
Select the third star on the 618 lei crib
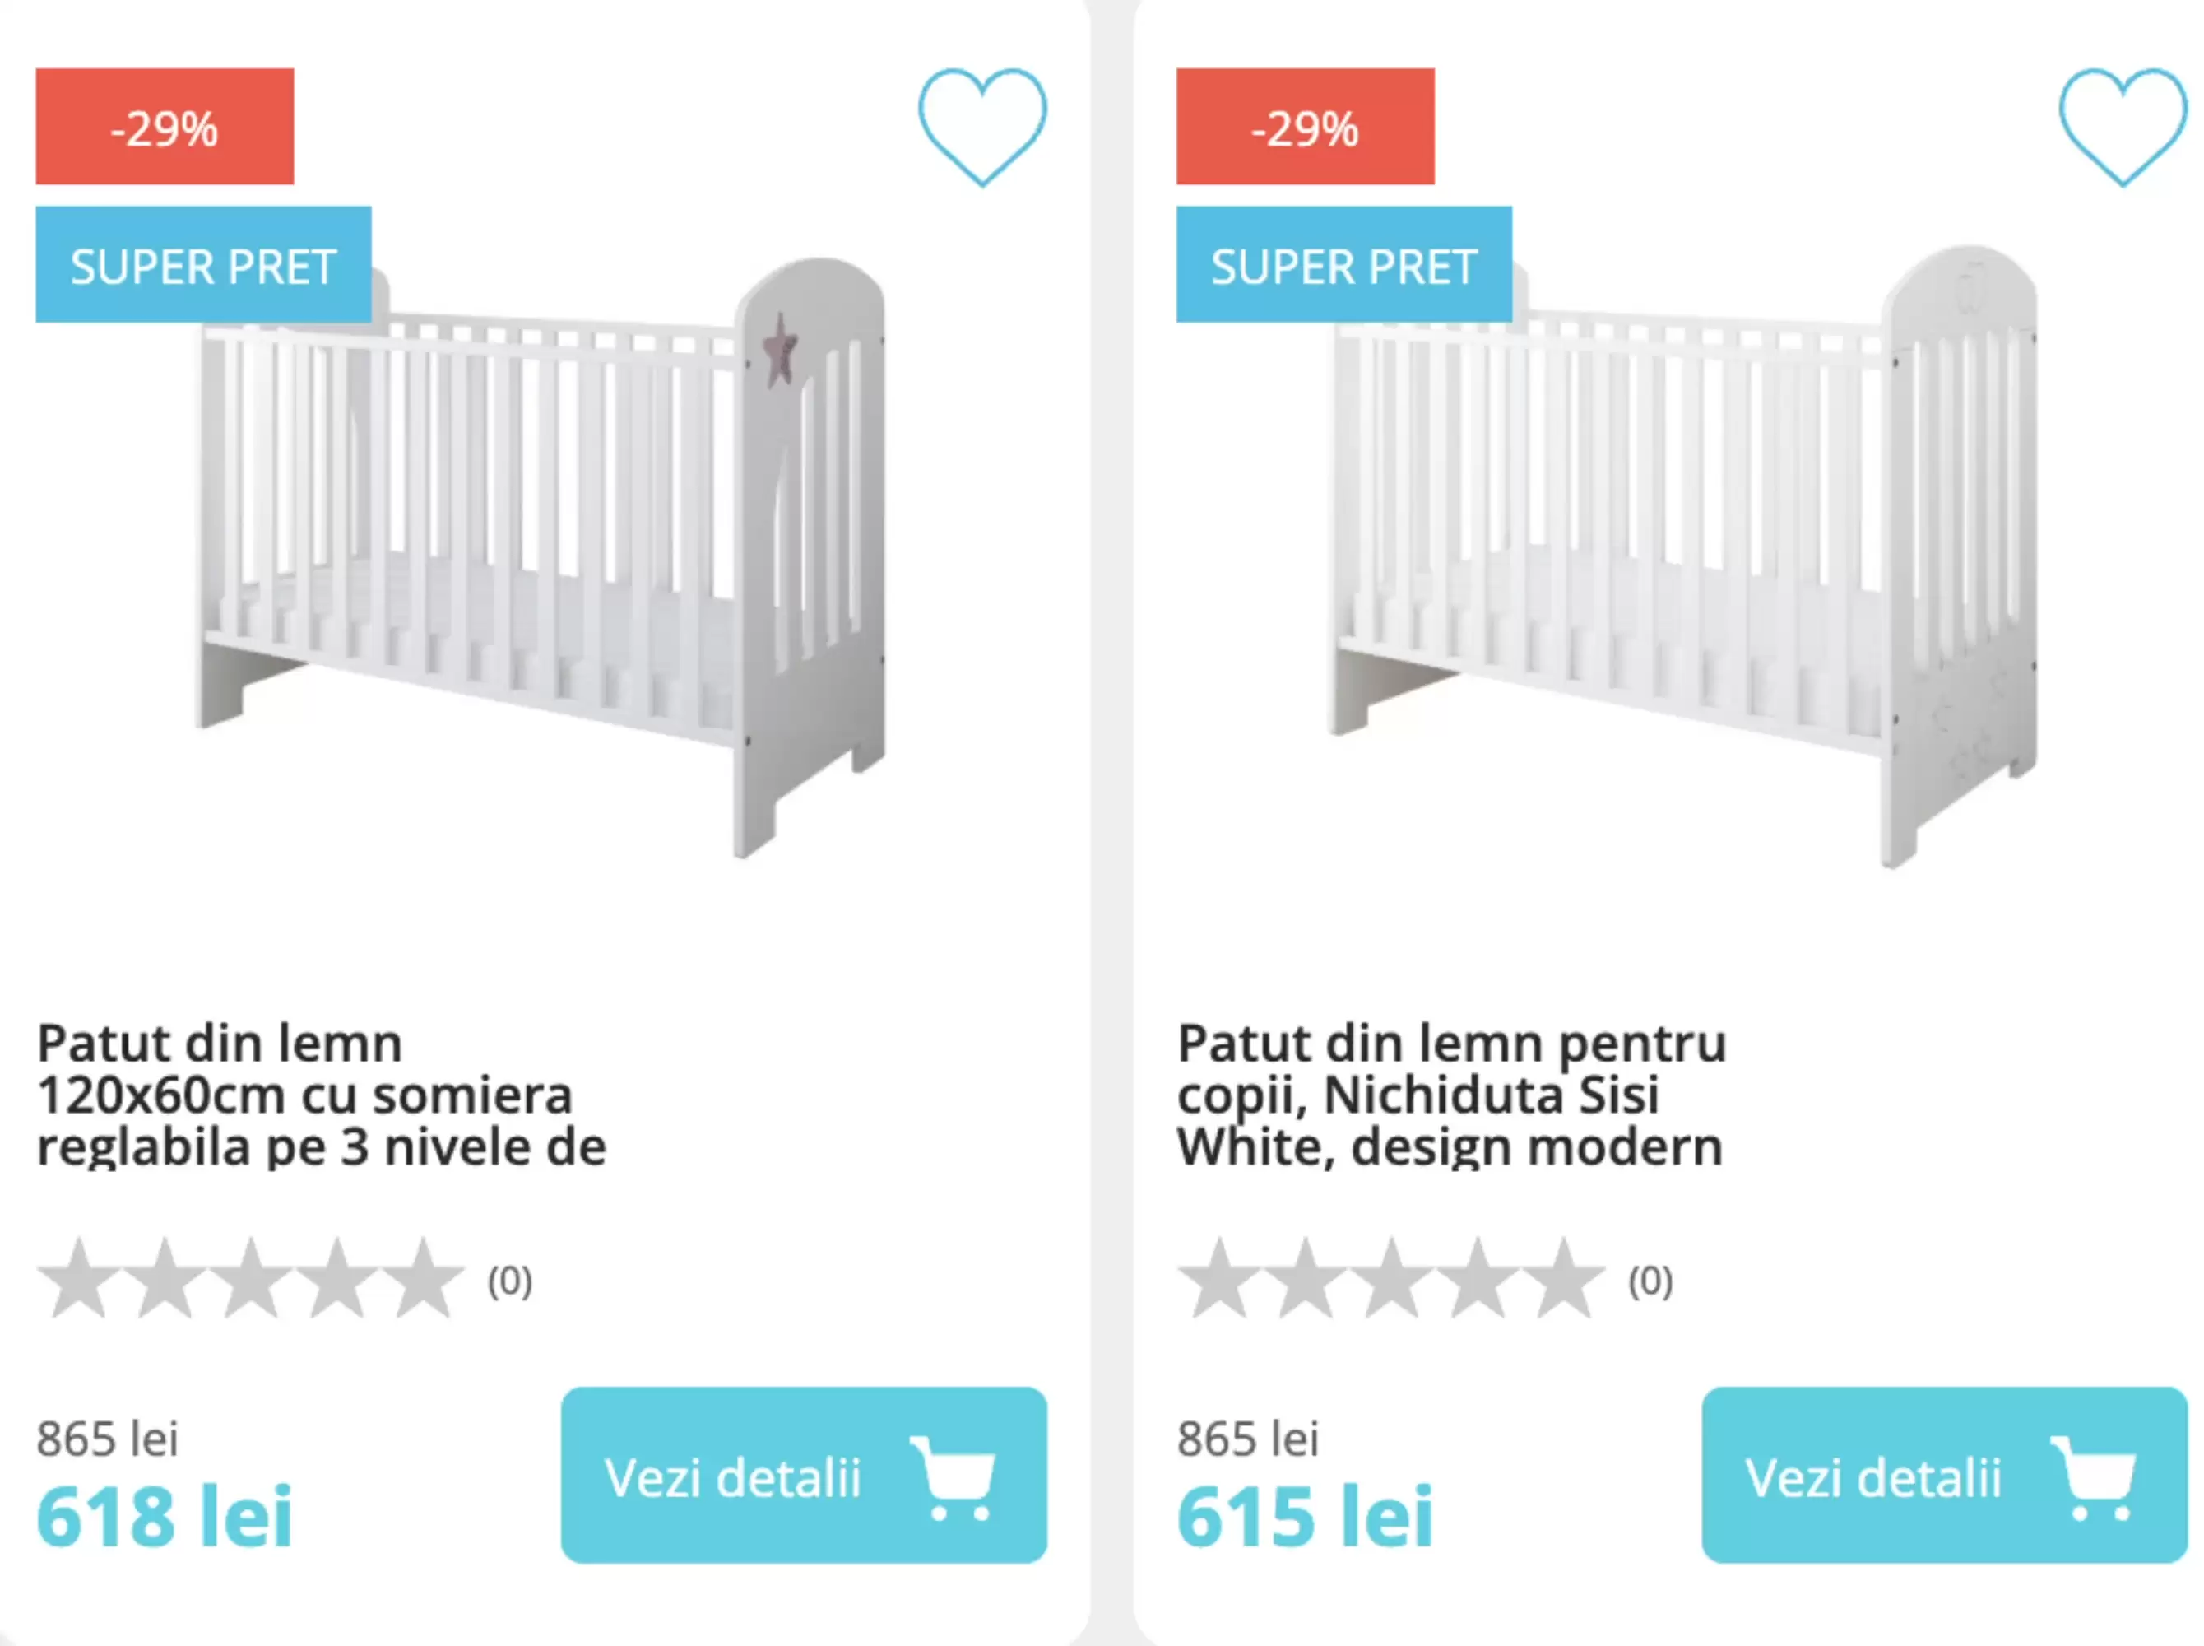(251, 1279)
